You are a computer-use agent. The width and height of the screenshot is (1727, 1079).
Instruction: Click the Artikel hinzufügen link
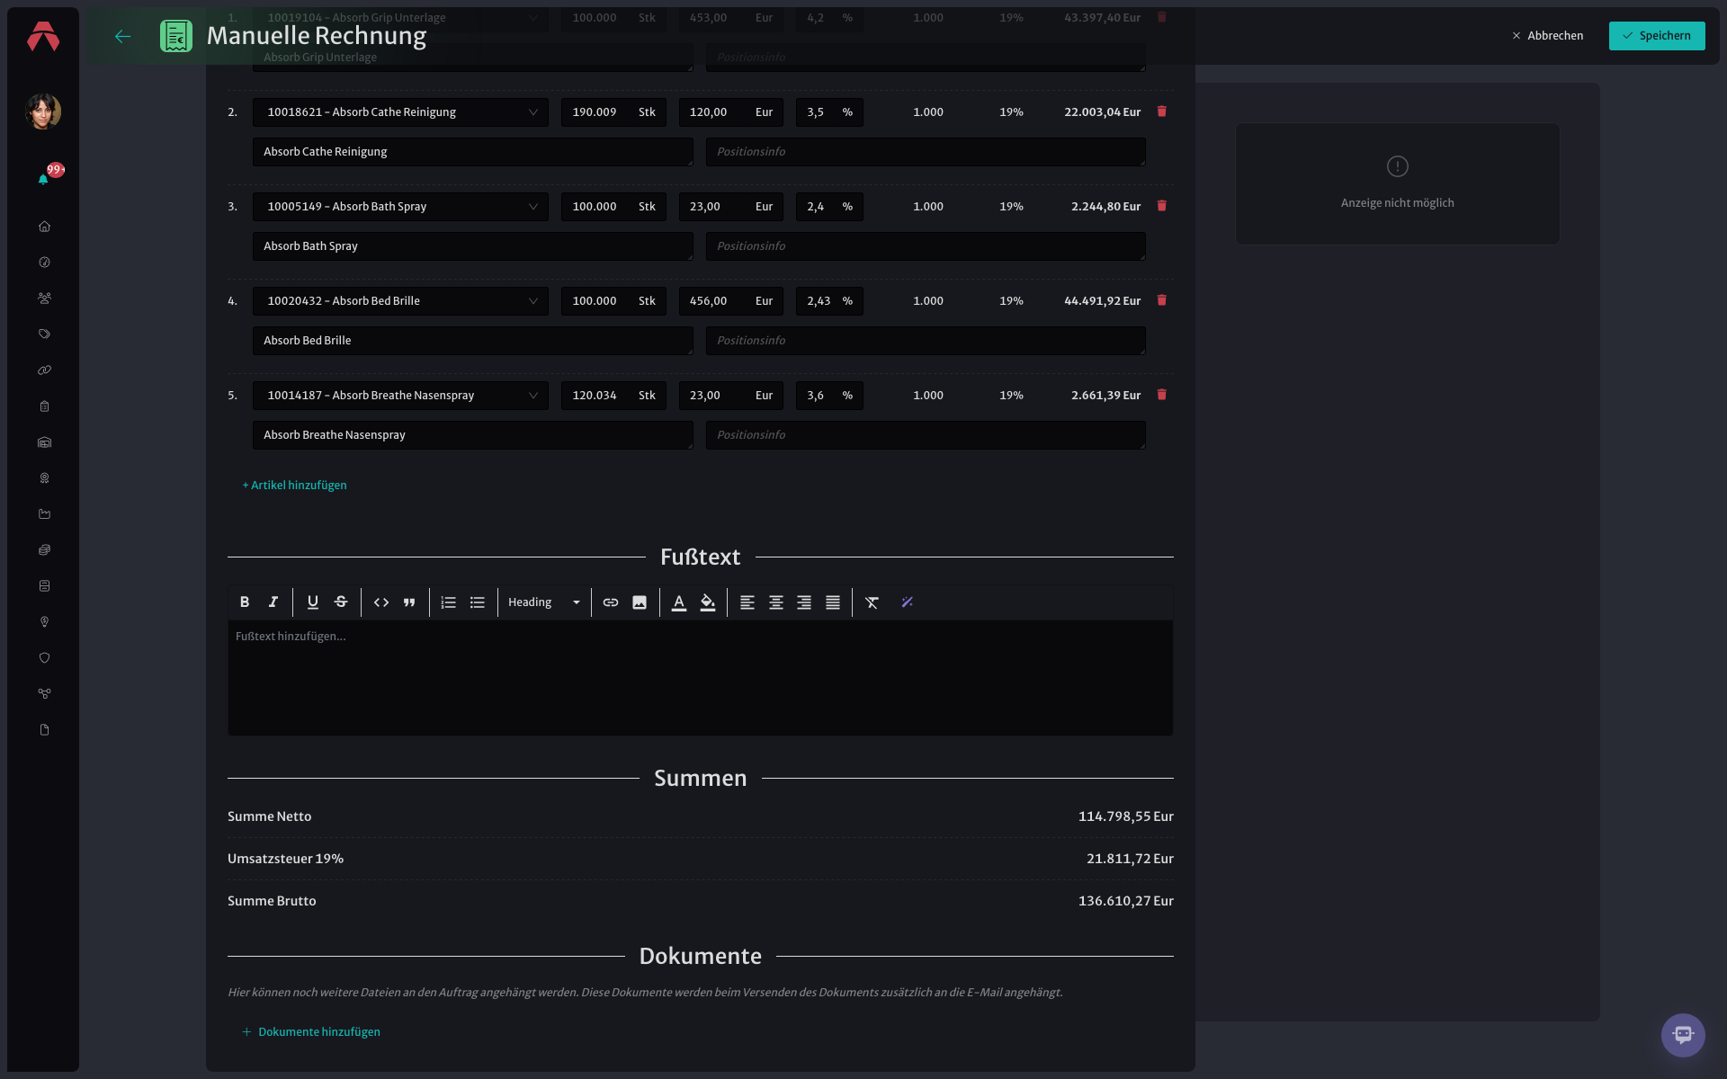click(x=294, y=486)
